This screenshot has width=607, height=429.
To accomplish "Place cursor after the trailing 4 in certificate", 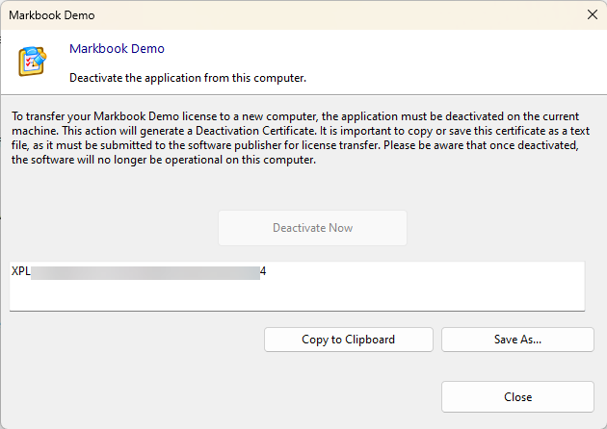I will (x=268, y=272).
